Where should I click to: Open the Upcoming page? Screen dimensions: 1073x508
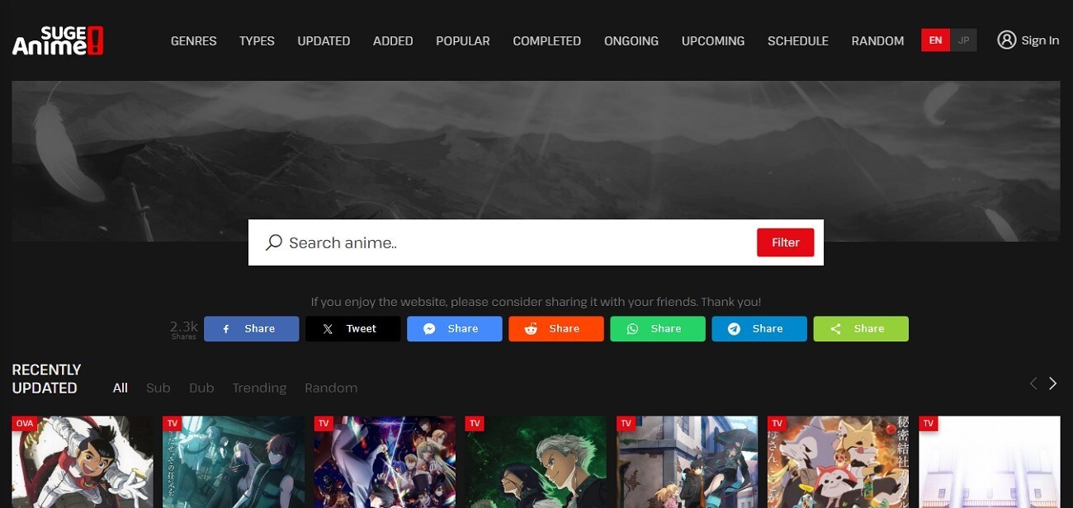(x=713, y=40)
